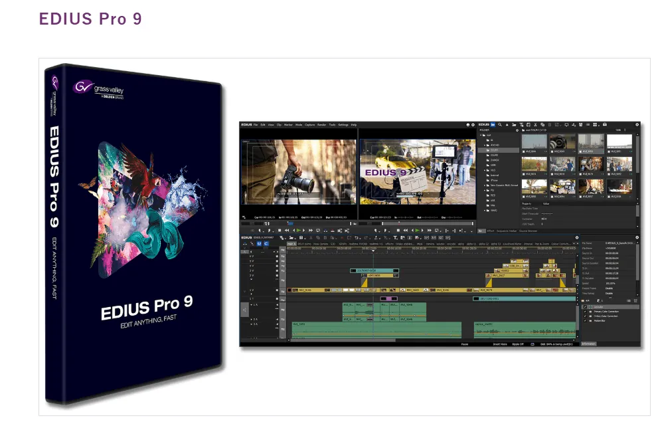This screenshot has height=426, width=662.
Task: Open the File menu in EDIUS
Action: pyautogui.click(x=256, y=125)
